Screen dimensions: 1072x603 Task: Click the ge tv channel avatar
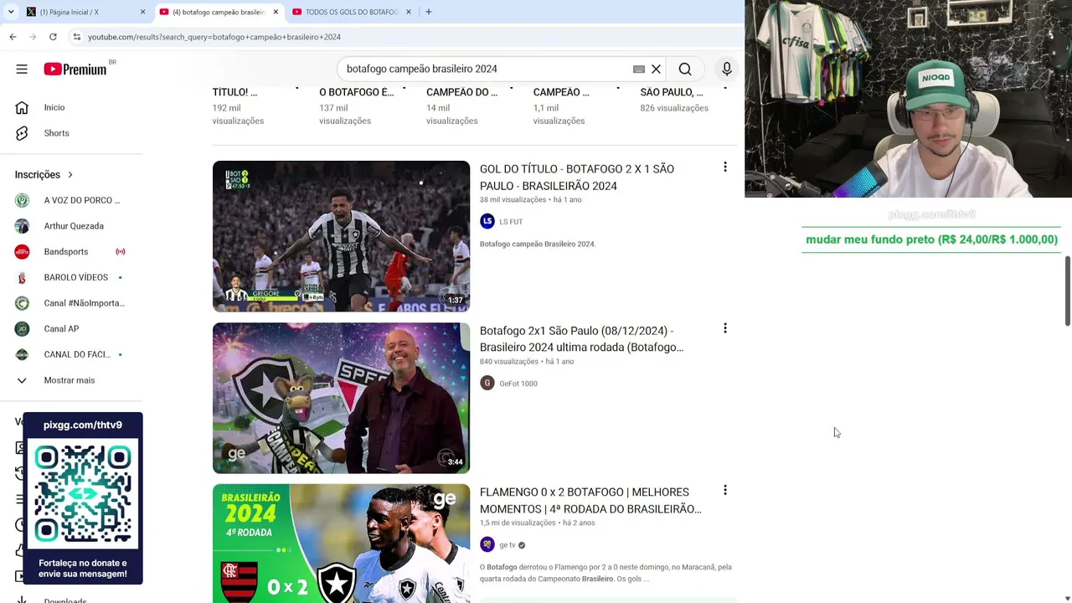coord(487,544)
